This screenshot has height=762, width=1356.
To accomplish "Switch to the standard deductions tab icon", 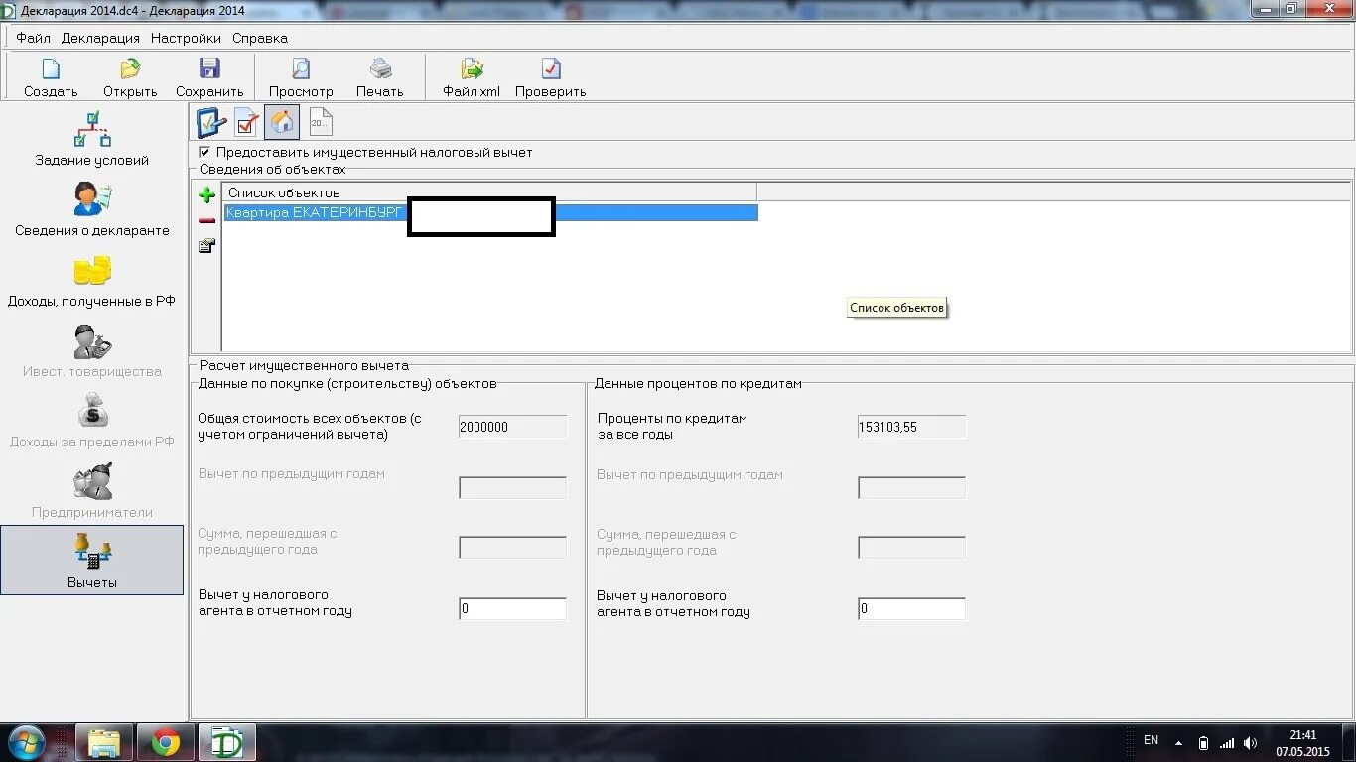I will (x=211, y=122).
